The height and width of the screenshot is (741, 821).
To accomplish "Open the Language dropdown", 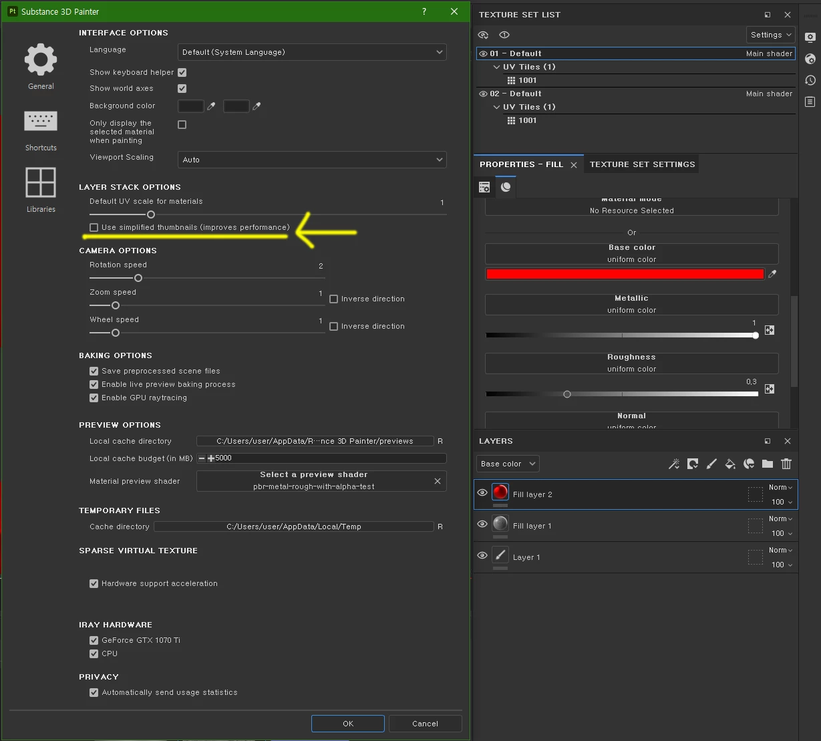I will (312, 52).
